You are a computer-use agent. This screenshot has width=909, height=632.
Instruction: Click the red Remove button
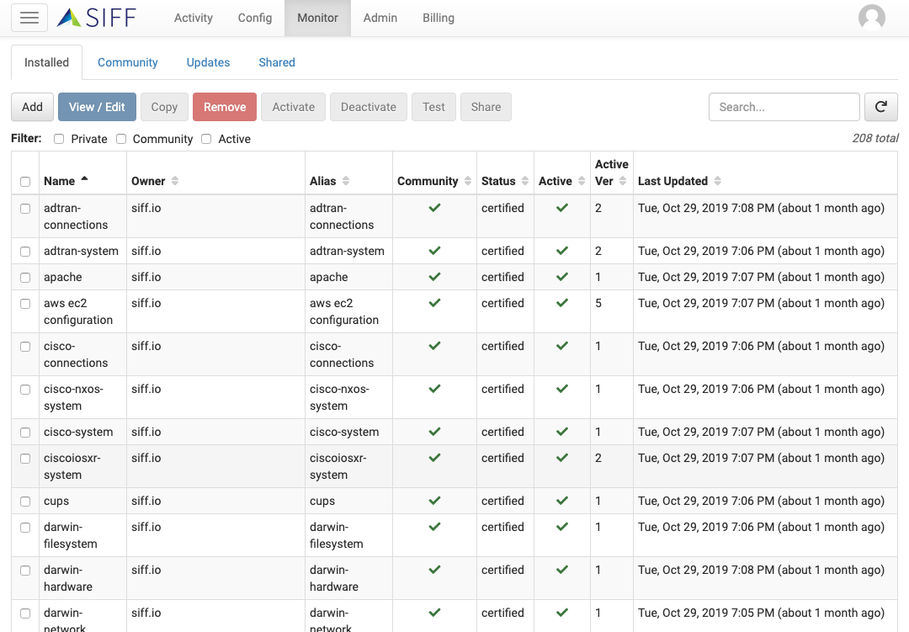pyautogui.click(x=225, y=107)
